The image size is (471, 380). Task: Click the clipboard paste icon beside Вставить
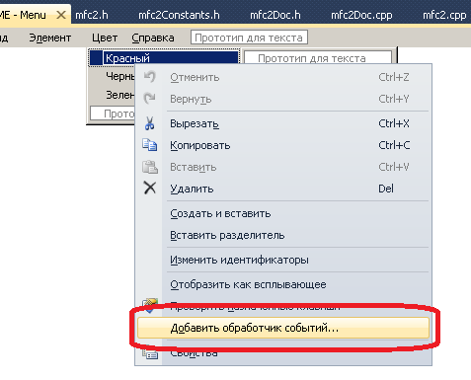[x=150, y=167]
